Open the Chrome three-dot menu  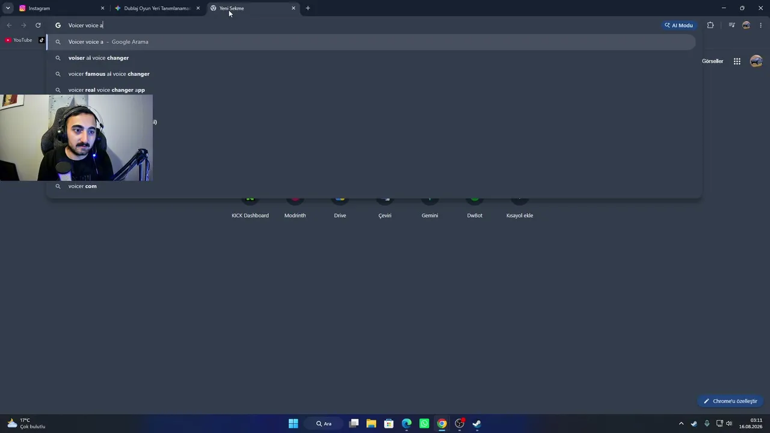tap(761, 25)
